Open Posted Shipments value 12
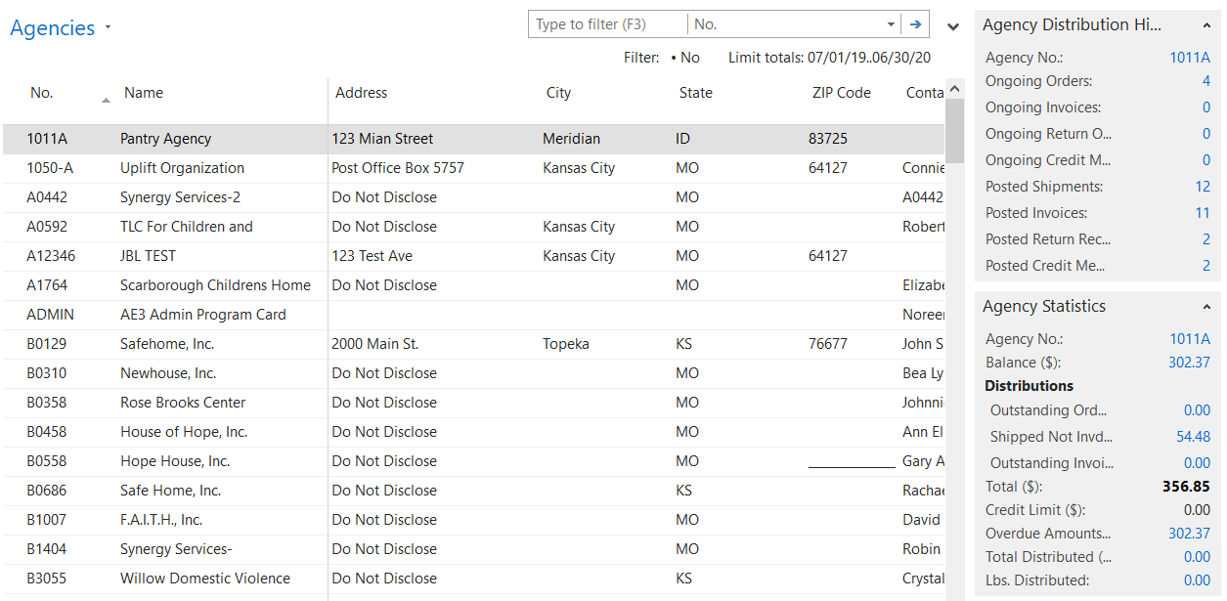 pyautogui.click(x=1202, y=187)
